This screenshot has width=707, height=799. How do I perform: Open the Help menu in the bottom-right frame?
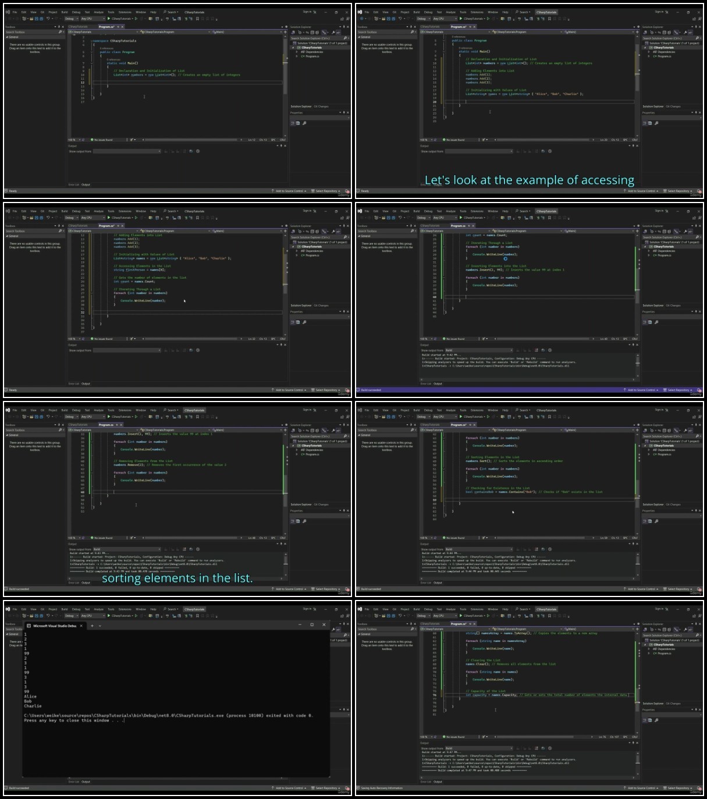(x=505, y=609)
